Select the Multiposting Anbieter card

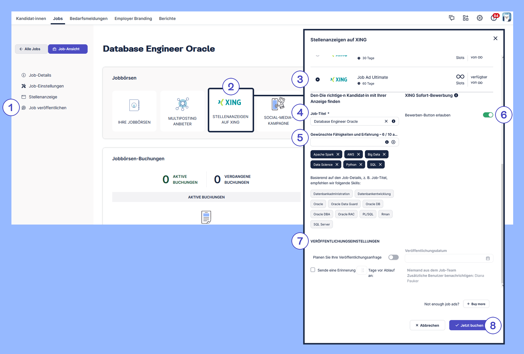(x=182, y=111)
